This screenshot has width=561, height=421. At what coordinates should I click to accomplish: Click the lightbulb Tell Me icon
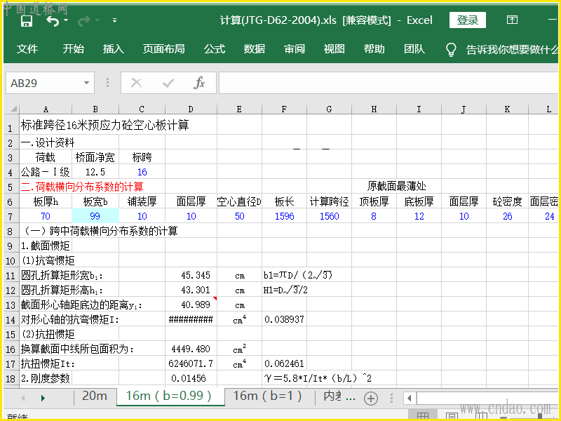(451, 49)
